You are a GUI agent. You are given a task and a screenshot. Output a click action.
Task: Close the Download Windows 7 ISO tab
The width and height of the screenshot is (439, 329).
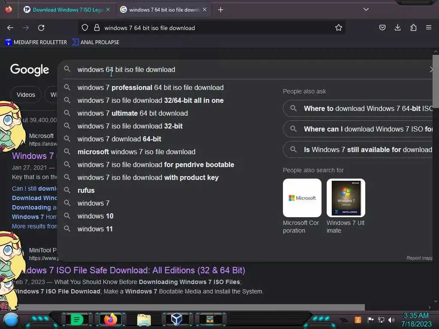108,10
